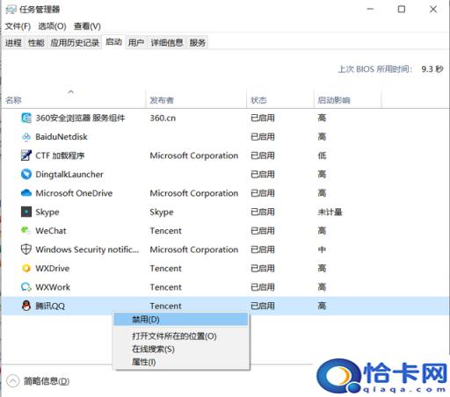Click the 360安全浏览器 服务组件 icon
Screen dimensions: 450x397
coord(26,118)
